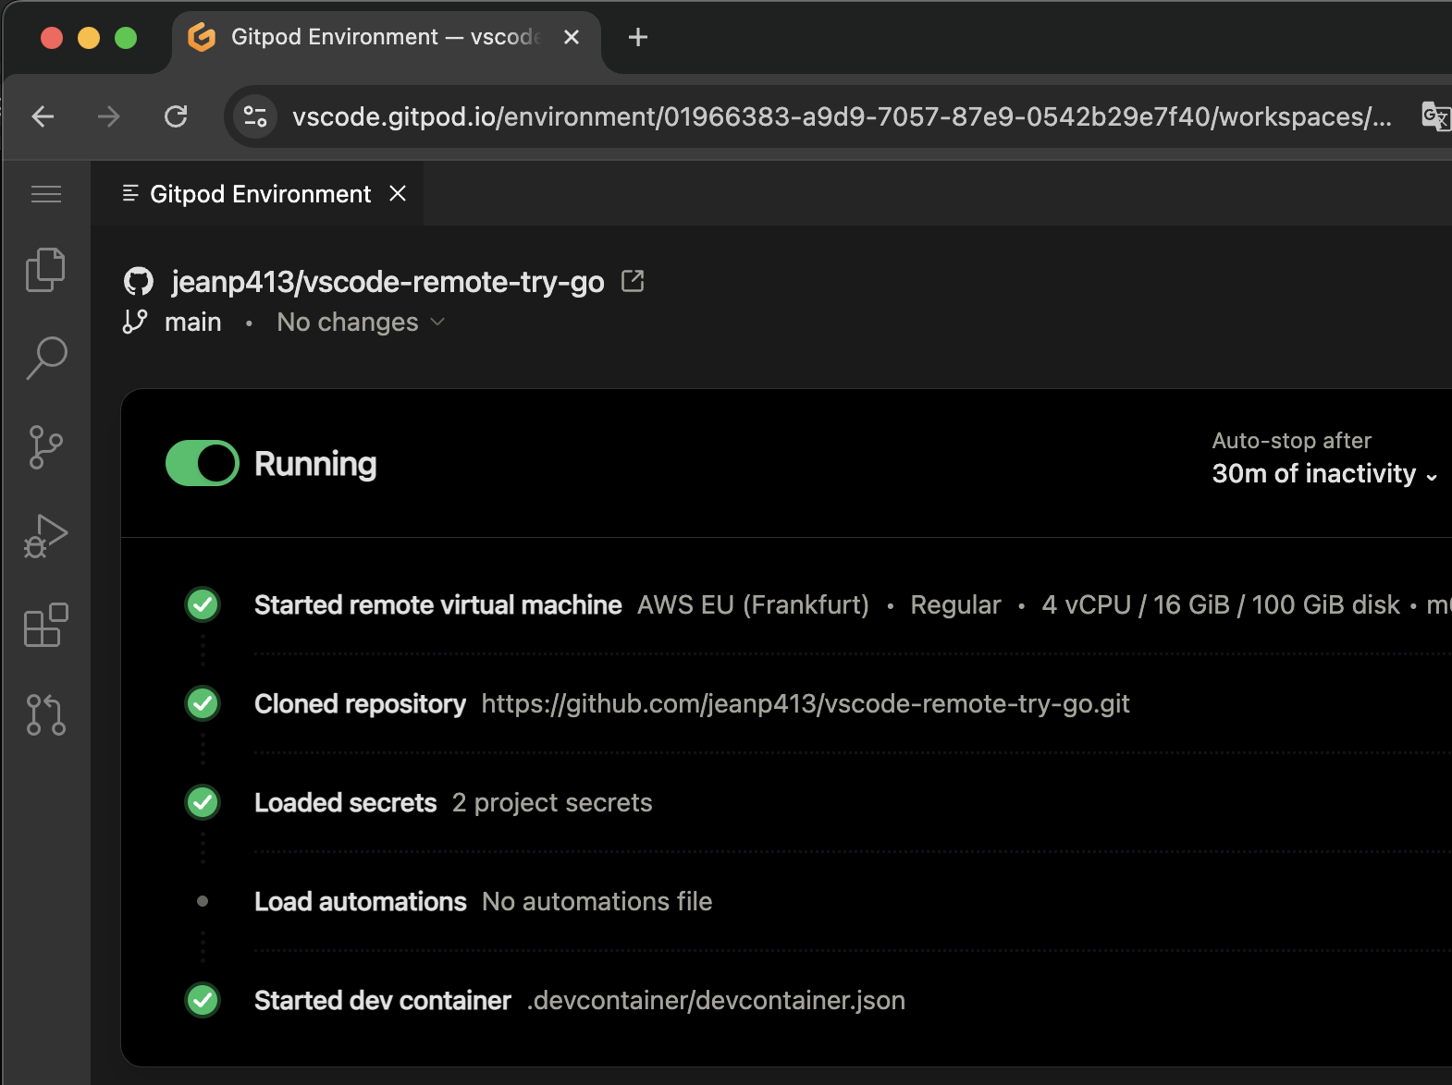Toggle the Running environment switch
The image size is (1452, 1085).
click(x=203, y=463)
